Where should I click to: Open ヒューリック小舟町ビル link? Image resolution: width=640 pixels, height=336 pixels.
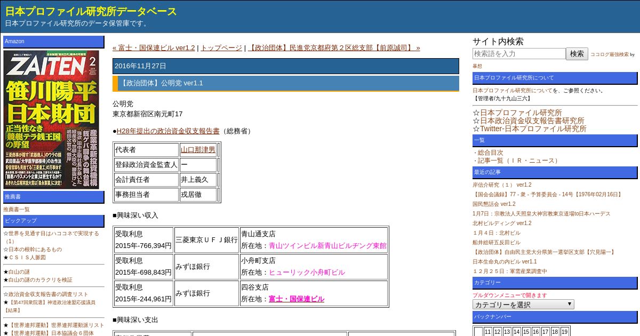point(307,272)
